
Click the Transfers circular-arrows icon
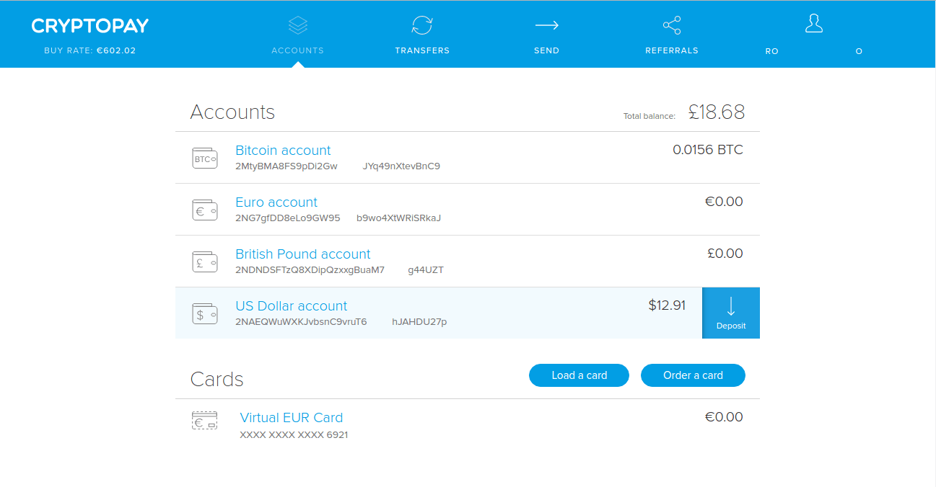(422, 24)
